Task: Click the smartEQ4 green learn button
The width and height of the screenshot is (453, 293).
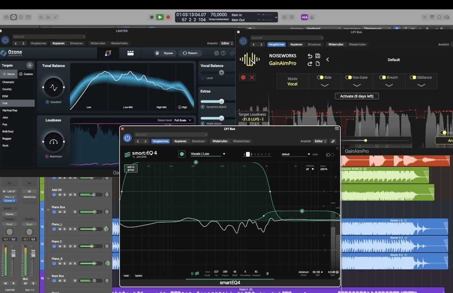Action: tap(182, 154)
